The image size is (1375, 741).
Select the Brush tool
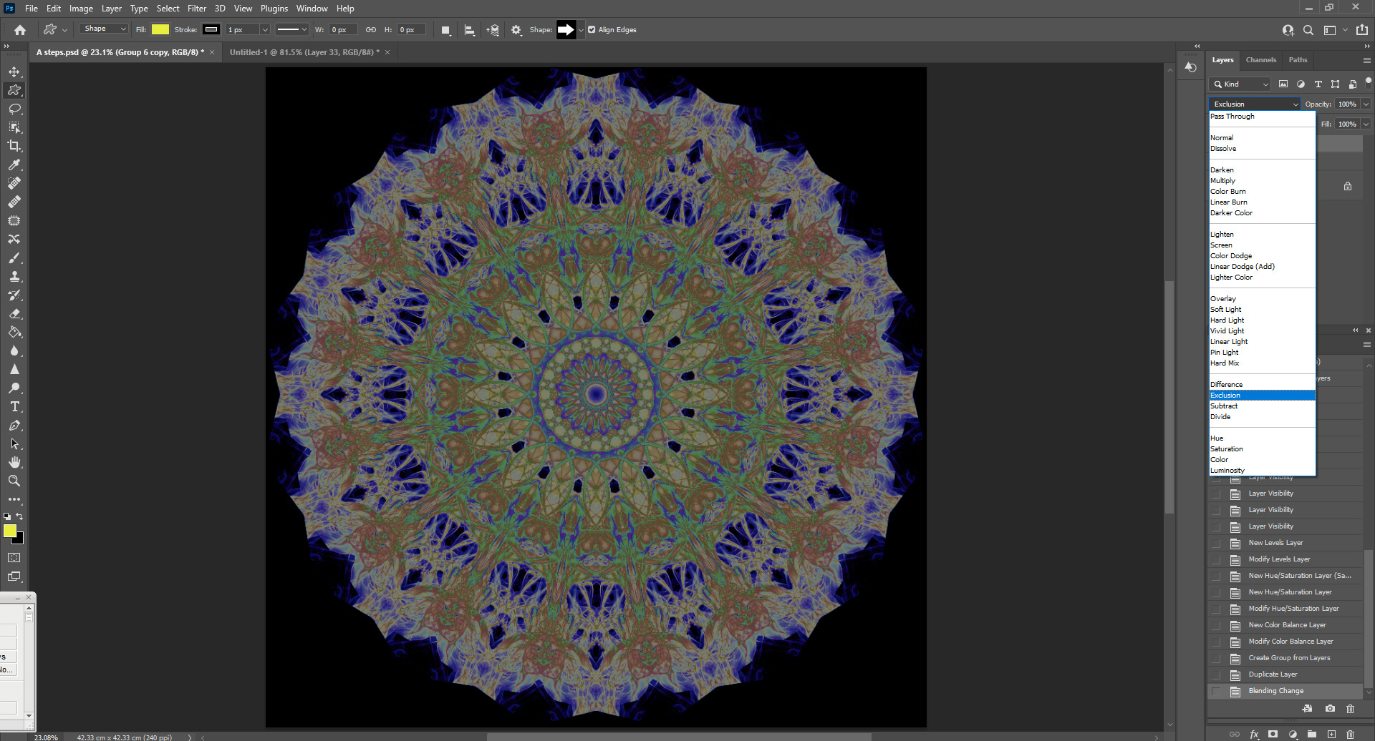click(14, 257)
